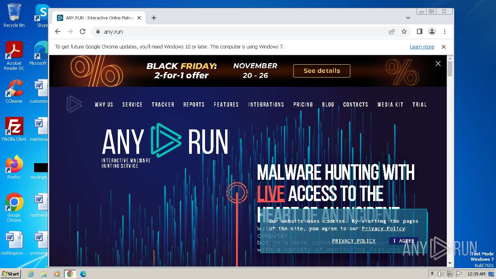The image size is (496, 279).
Task: Open the TRACKER menu item
Action: point(163,105)
